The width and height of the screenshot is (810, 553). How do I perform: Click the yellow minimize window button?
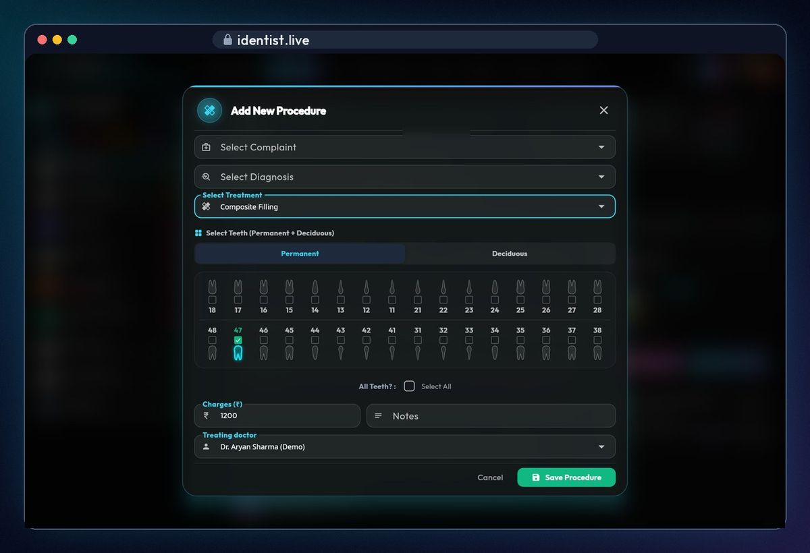(57, 40)
